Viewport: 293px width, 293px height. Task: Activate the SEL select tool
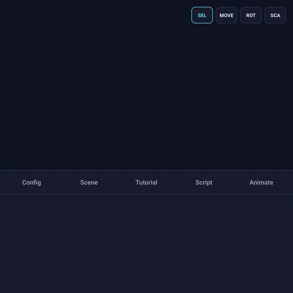tap(202, 15)
